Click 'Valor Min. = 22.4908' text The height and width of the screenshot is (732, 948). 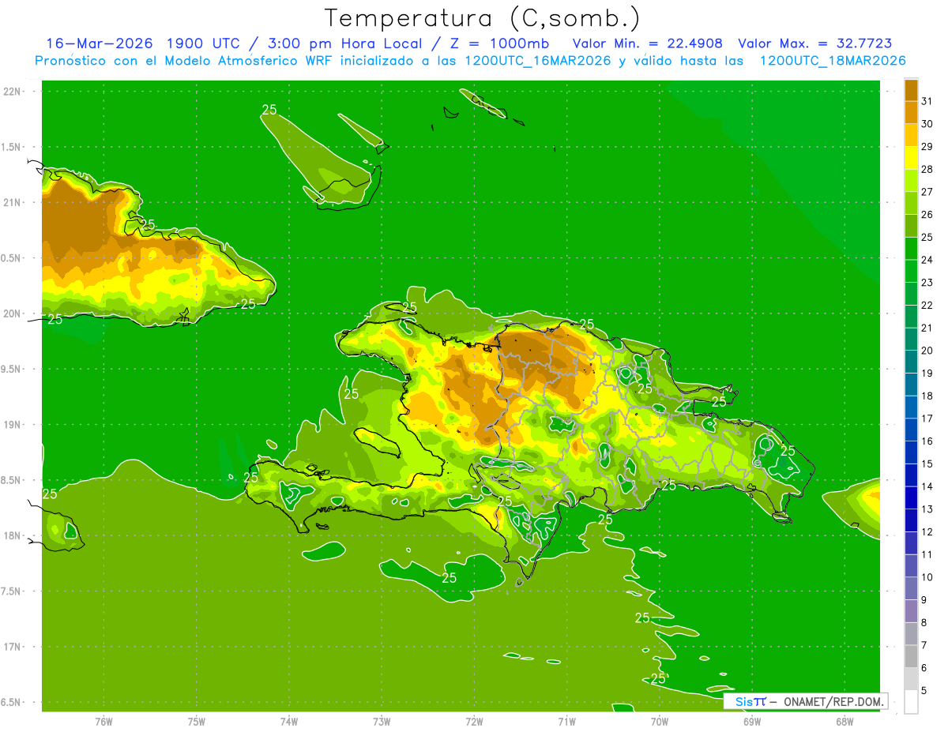(647, 43)
